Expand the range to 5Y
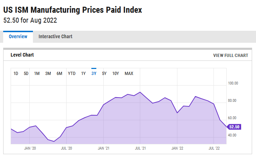This screenshot has height=157, width=256. pyautogui.click(x=104, y=74)
